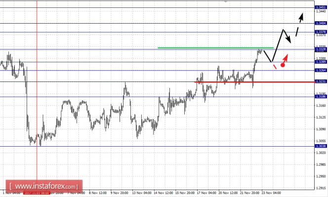Viewport: 328px width, 197px height.
Task: Click the 1.3125 price axis value
Action: click(321, 118)
